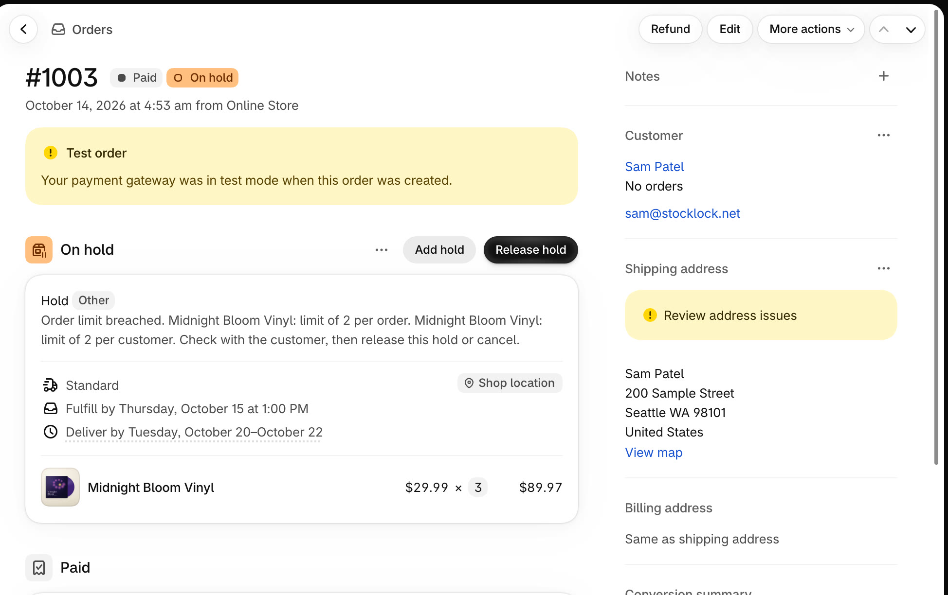Click the On hold fulfillment status icon
The image size is (948, 595).
pos(39,250)
